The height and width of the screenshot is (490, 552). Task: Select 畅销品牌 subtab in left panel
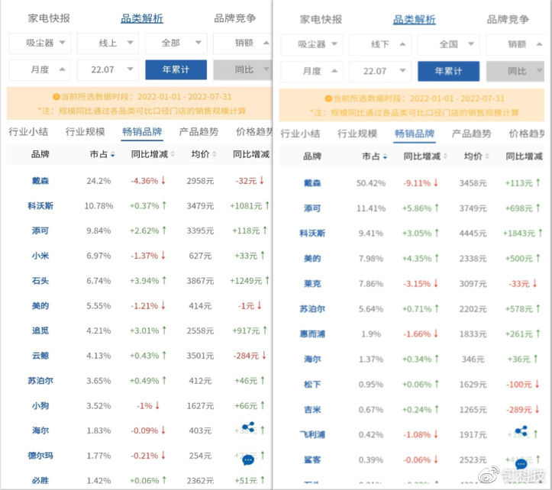click(142, 132)
